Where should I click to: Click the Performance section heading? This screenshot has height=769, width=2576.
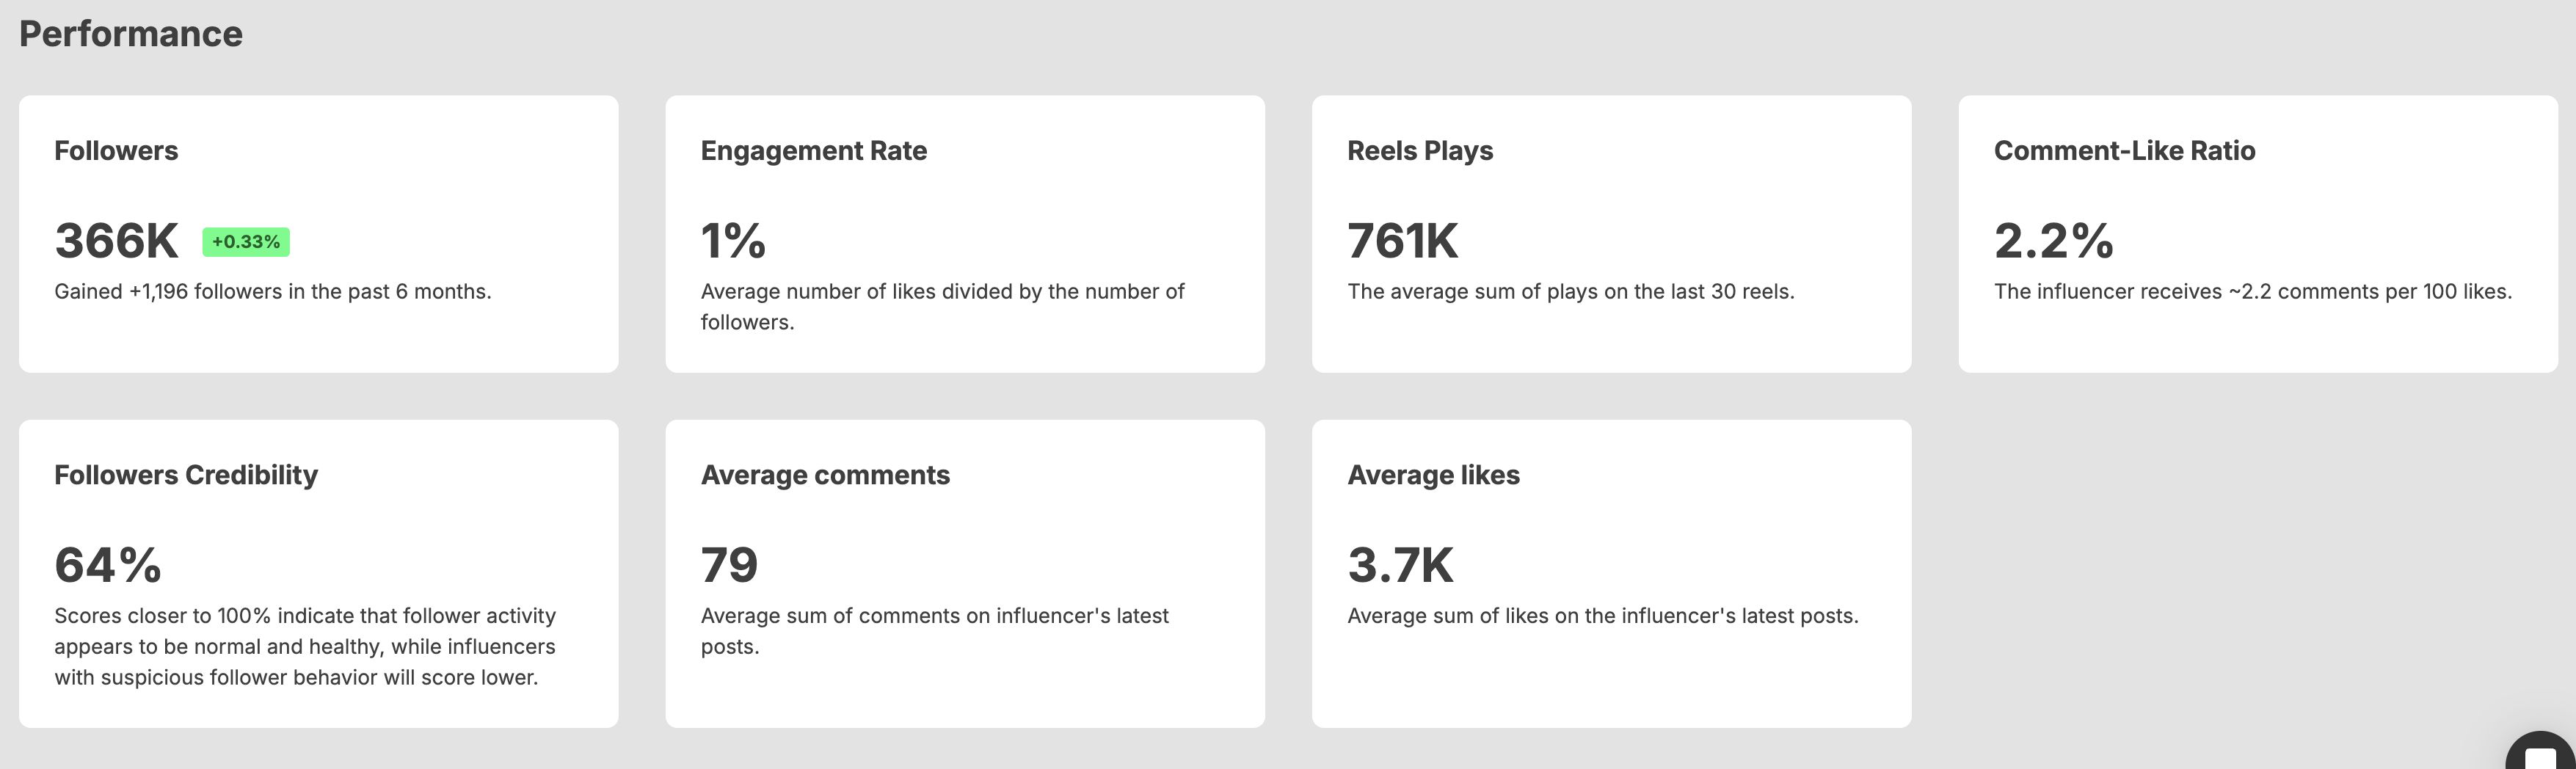click(131, 34)
